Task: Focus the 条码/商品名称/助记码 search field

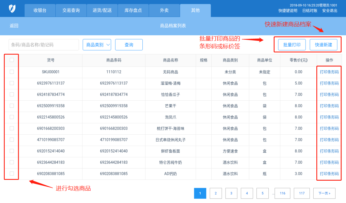Action: point(44,45)
